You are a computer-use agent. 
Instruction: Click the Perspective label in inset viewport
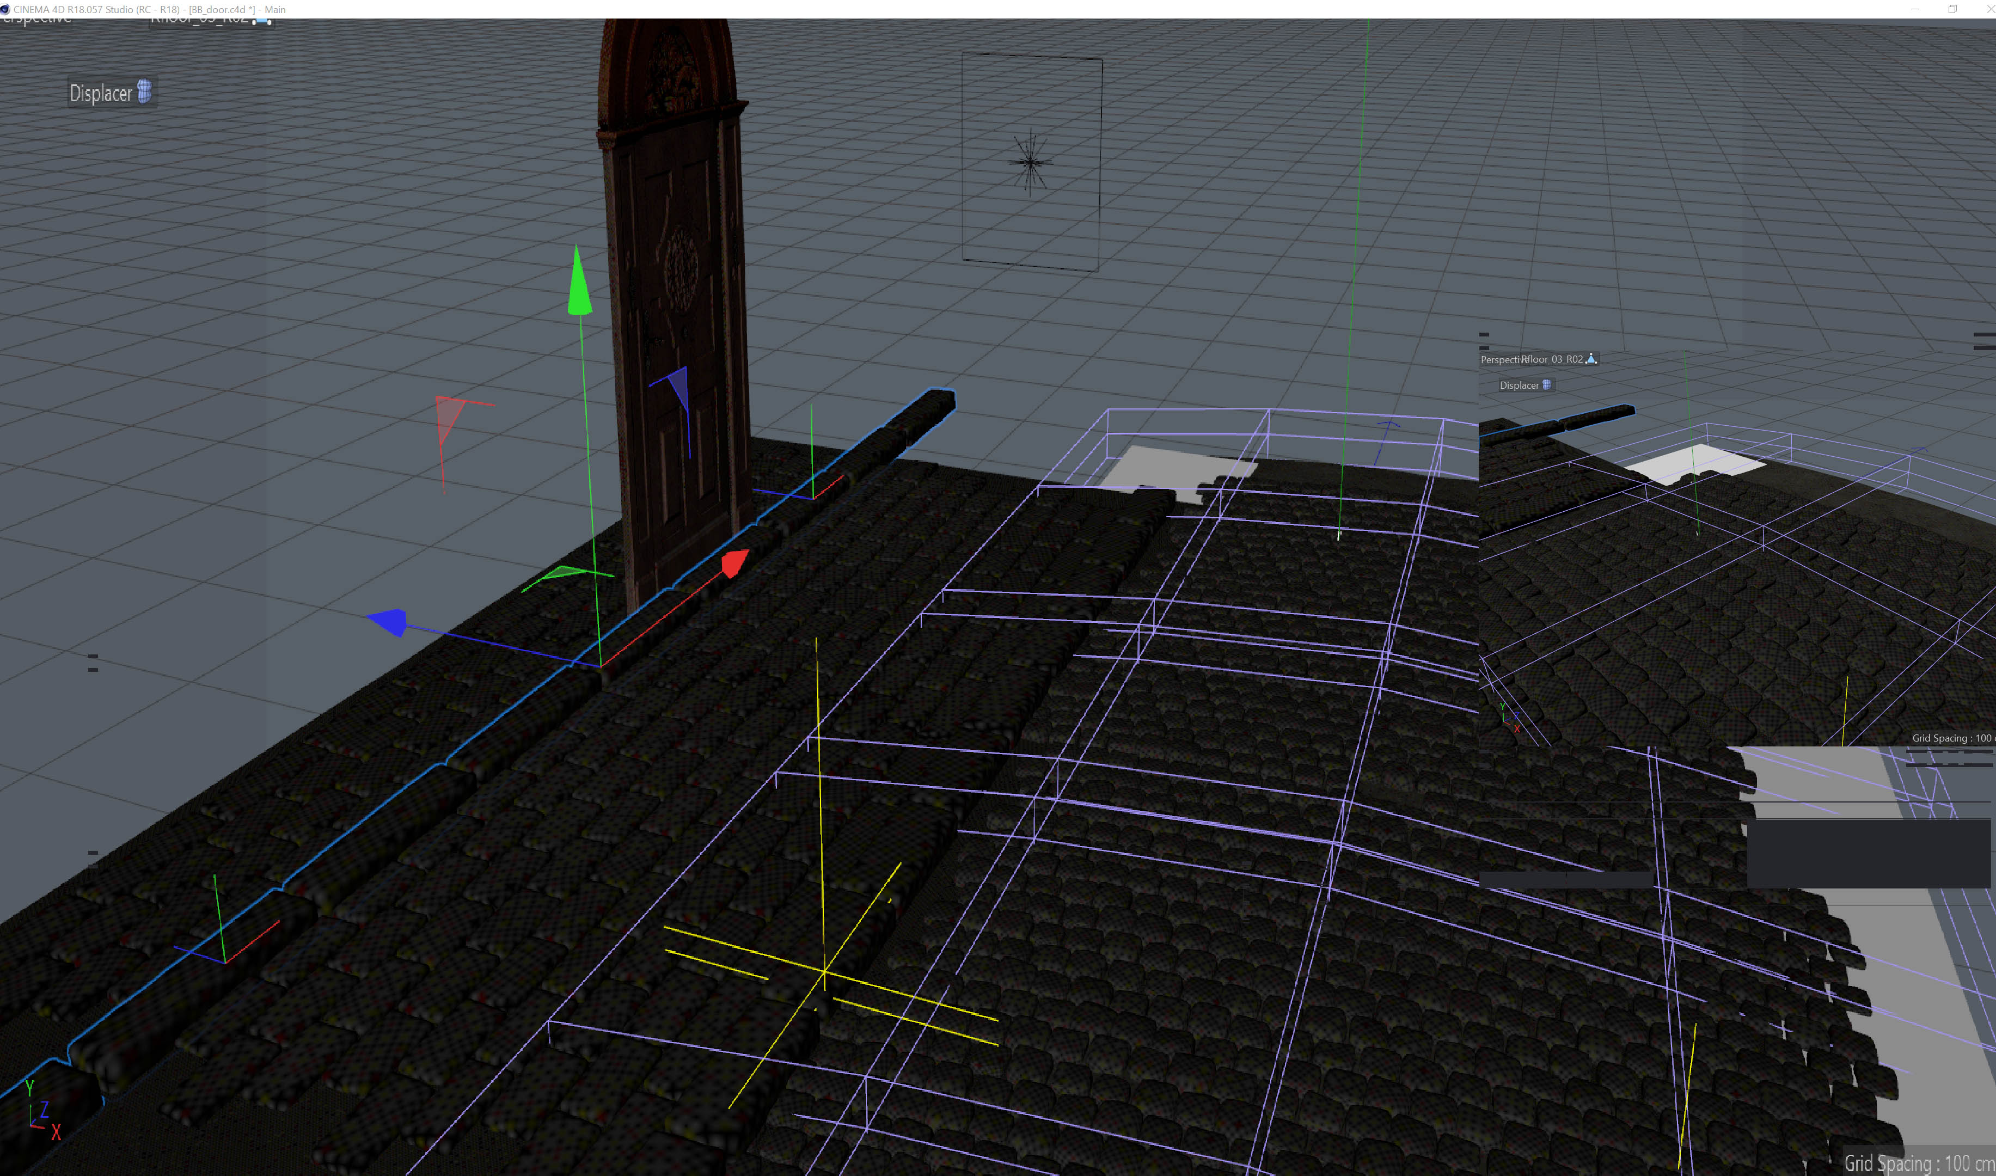1499,360
